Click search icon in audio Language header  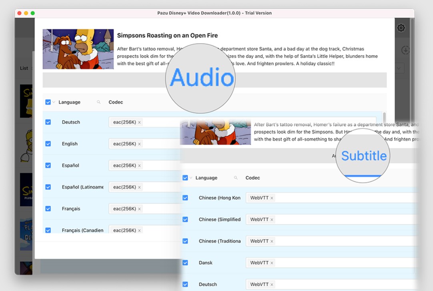click(x=98, y=102)
